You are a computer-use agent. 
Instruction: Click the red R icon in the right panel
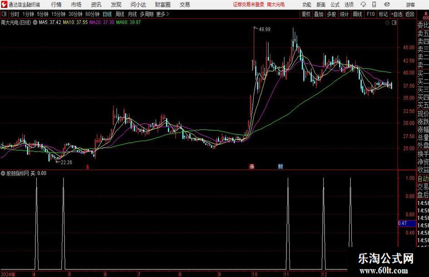(x=426, y=14)
